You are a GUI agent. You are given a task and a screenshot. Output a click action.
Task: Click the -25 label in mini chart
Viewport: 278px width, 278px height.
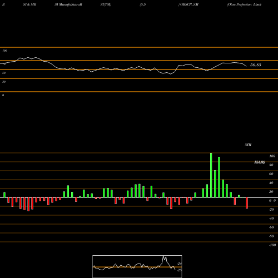tap(179, 270)
